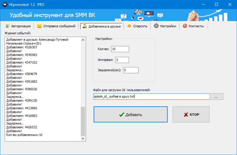Click the event log scroll down arrow

[83, 139]
